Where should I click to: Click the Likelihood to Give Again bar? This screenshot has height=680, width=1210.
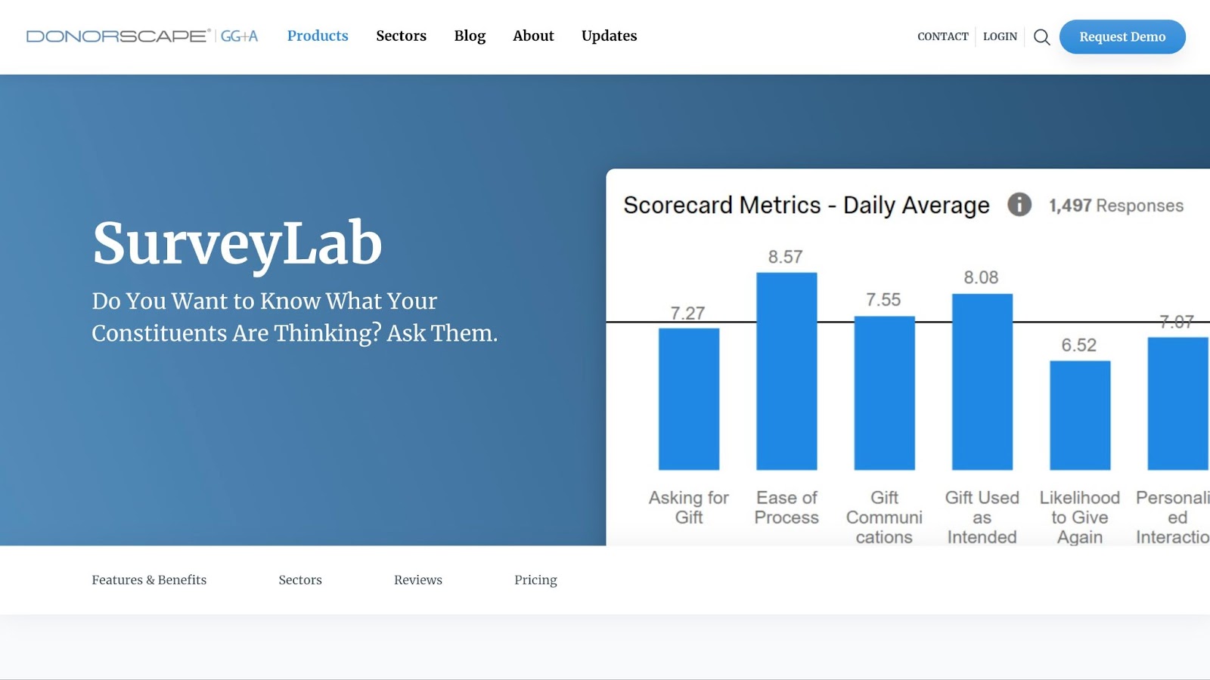click(1080, 415)
